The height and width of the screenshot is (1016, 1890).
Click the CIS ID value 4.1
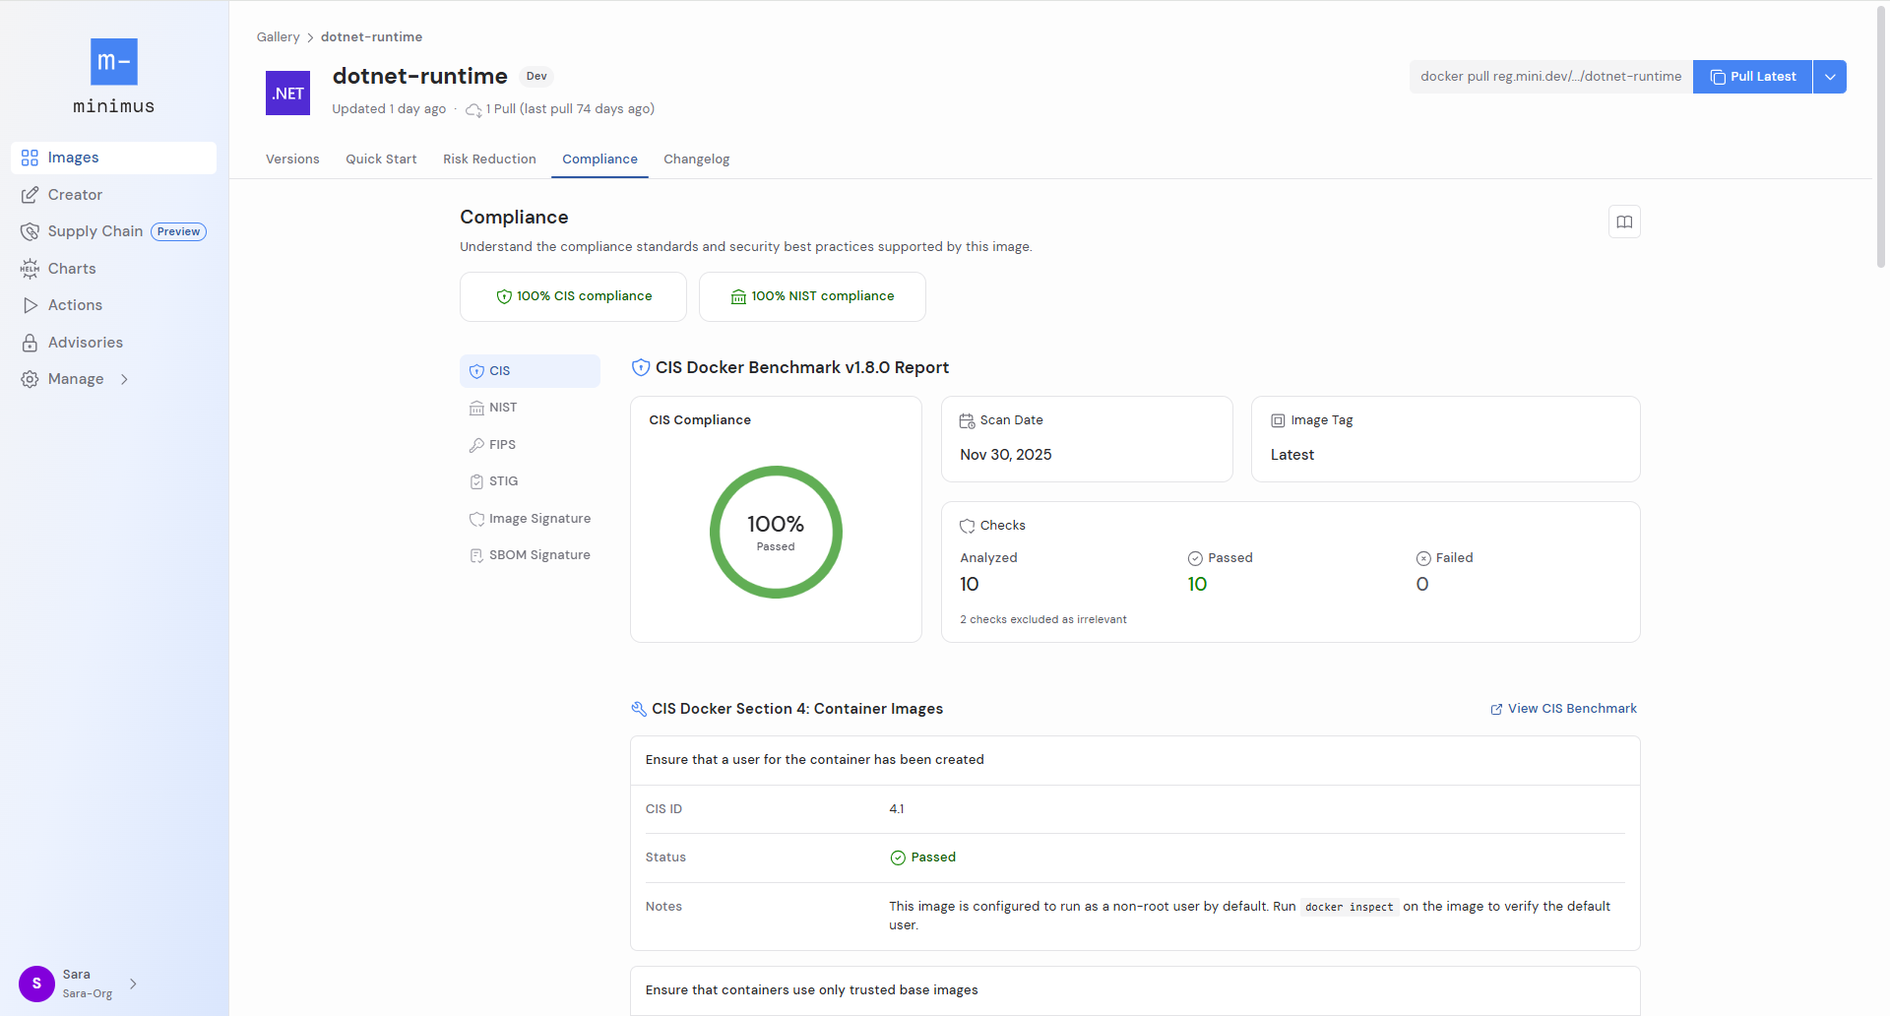pyautogui.click(x=896, y=809)
